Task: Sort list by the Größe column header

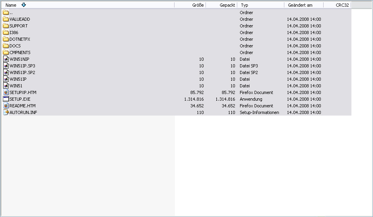Action: 190,5
